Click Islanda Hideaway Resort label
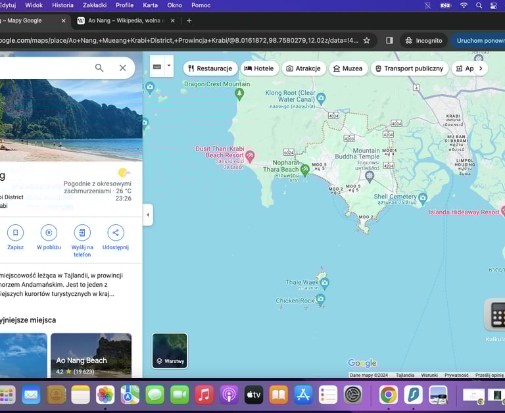The image size is (505, 413). [464, 212]
